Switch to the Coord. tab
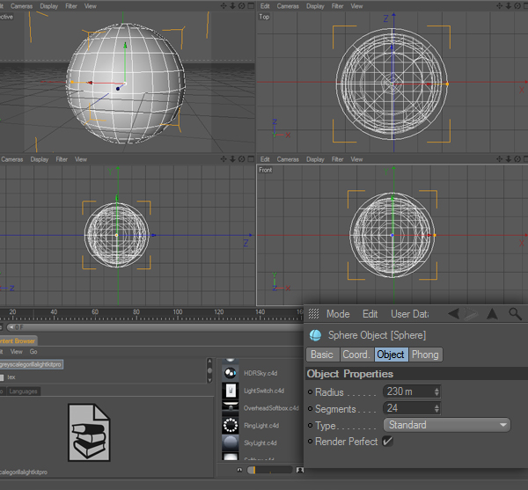The height and width of the screenshot is (490, 528). pos(356,355)
